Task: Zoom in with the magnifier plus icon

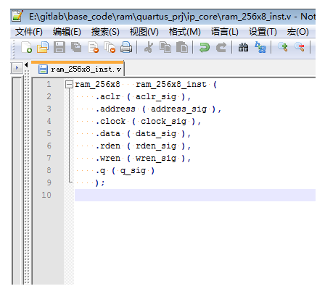Action: pyautogui.click(x=283, y=47)
